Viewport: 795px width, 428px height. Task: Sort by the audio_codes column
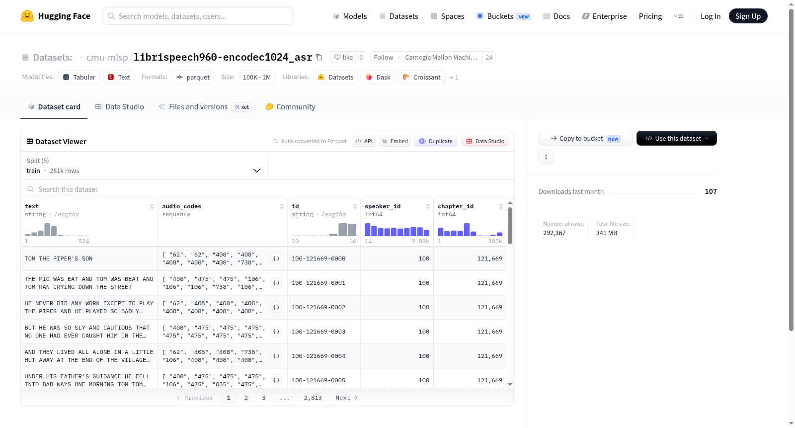[x=282, y=206]
